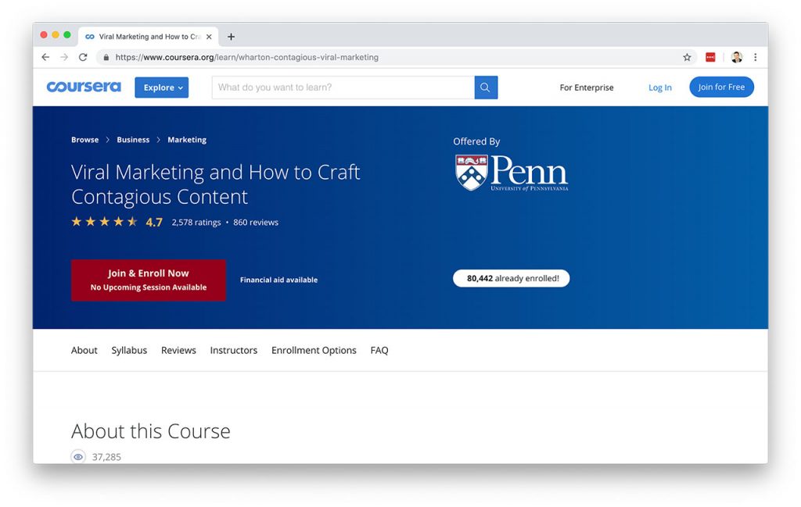
Task: Click the star rating icons
Action: (x=104, y=221)
